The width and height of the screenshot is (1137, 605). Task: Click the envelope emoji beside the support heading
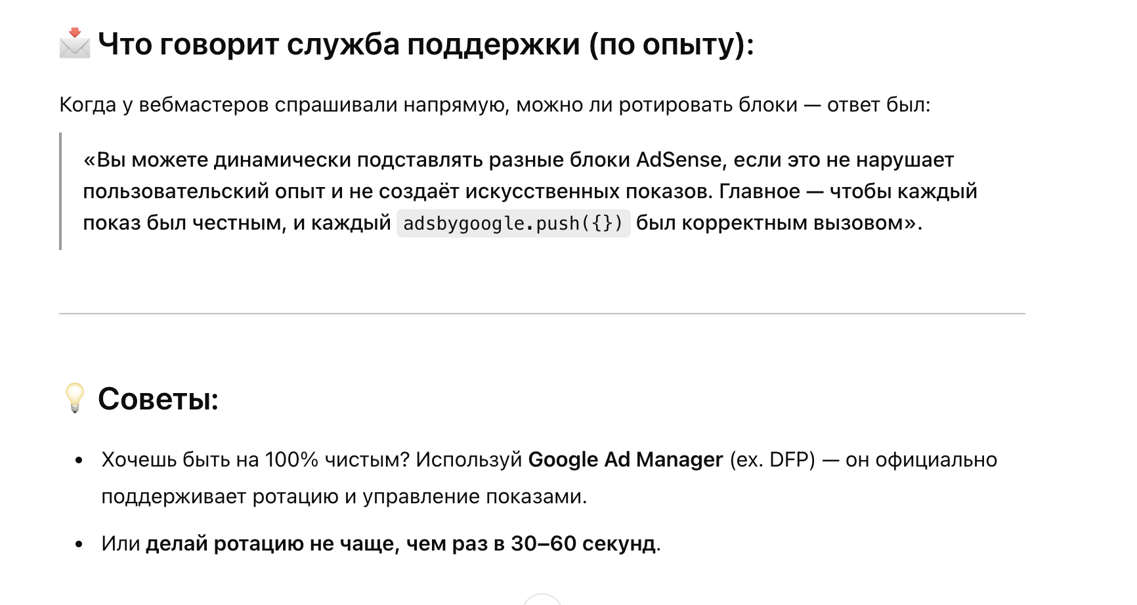[x=75, y=43]
